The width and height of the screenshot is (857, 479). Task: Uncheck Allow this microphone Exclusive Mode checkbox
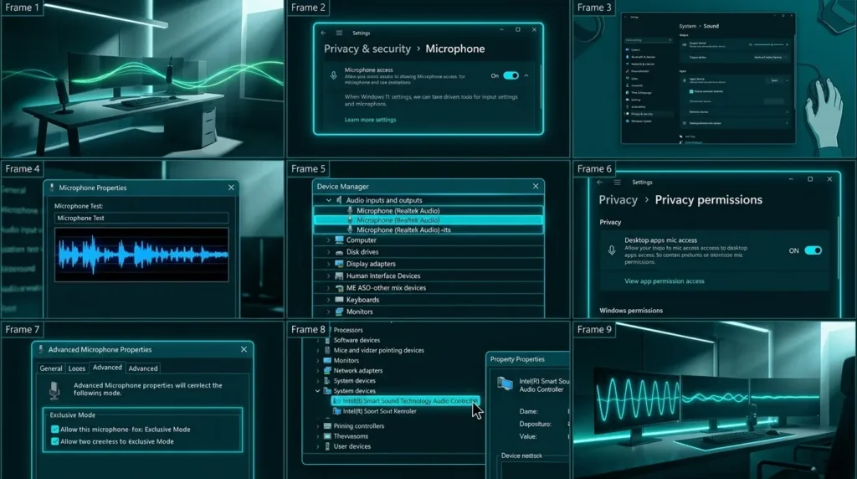click(54, 430)
